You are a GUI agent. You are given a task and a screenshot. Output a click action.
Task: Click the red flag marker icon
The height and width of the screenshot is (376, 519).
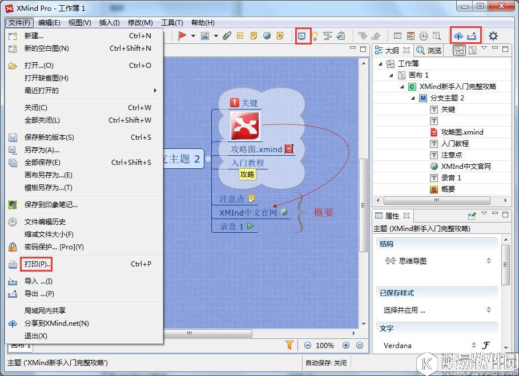(182, 36)
